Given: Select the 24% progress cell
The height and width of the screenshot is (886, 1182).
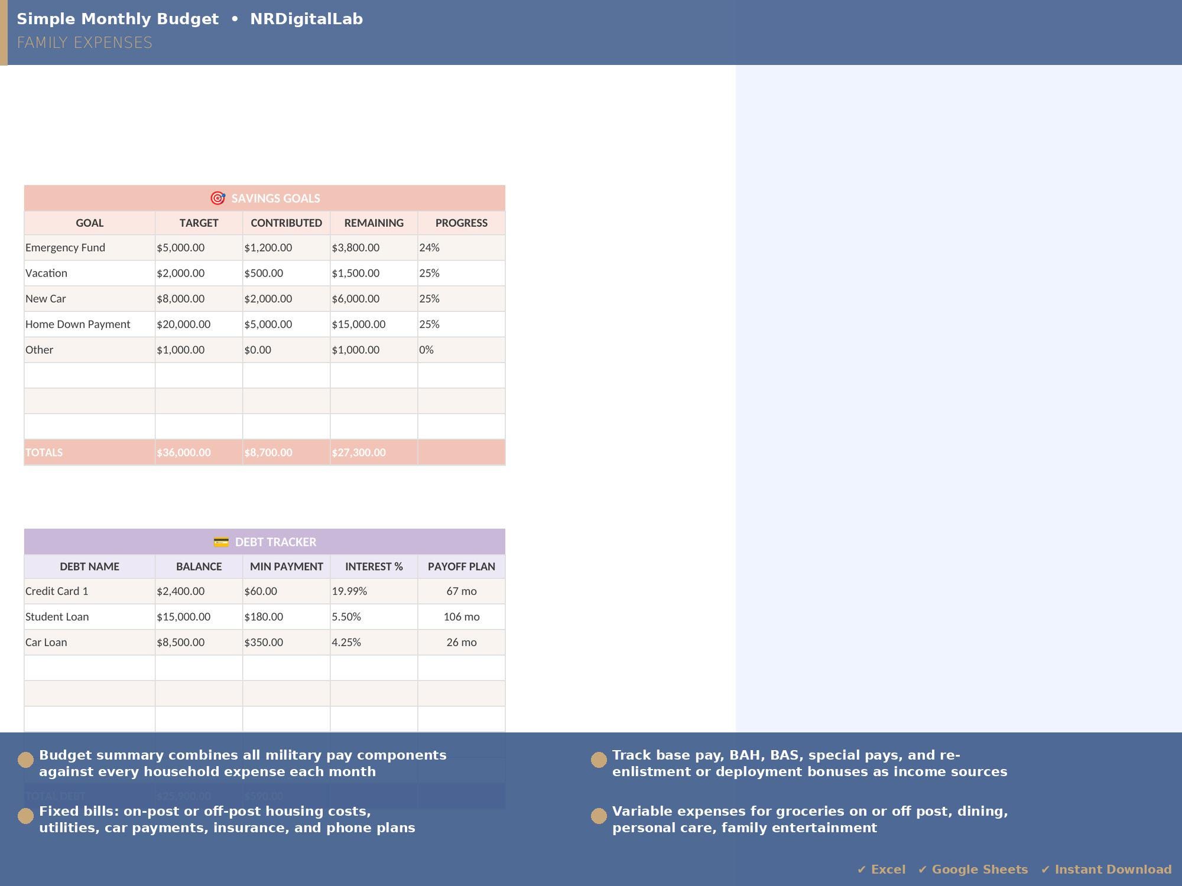Looking at the screenshot, I should 462,247.
